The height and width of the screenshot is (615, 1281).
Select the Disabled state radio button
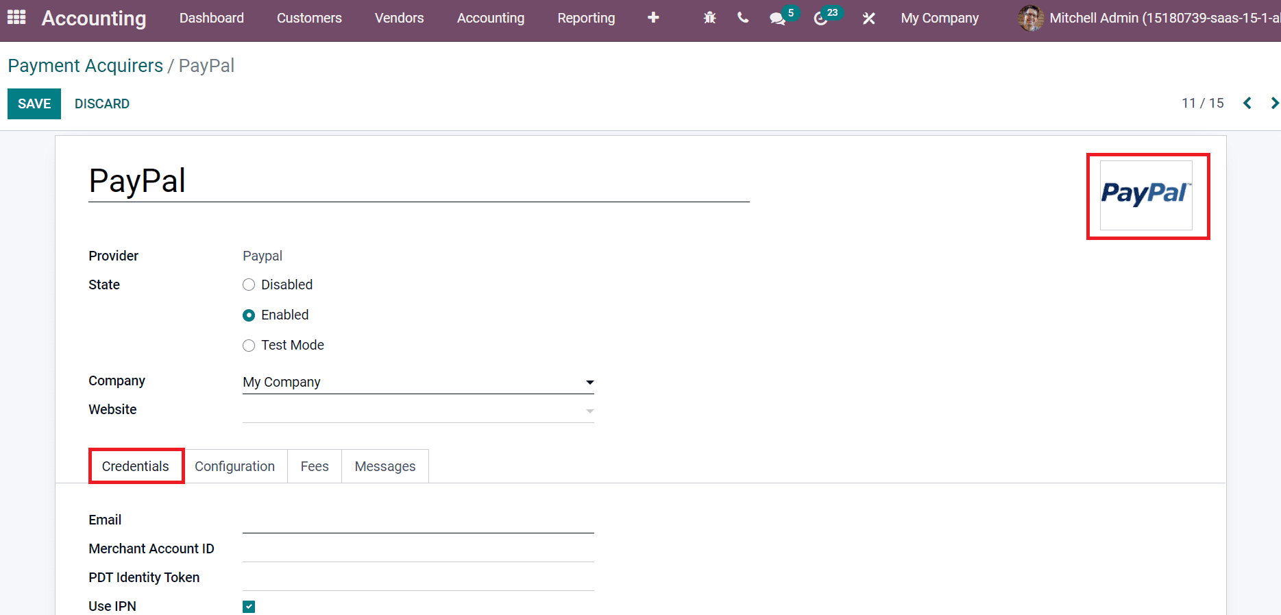[x=249, y=285]
